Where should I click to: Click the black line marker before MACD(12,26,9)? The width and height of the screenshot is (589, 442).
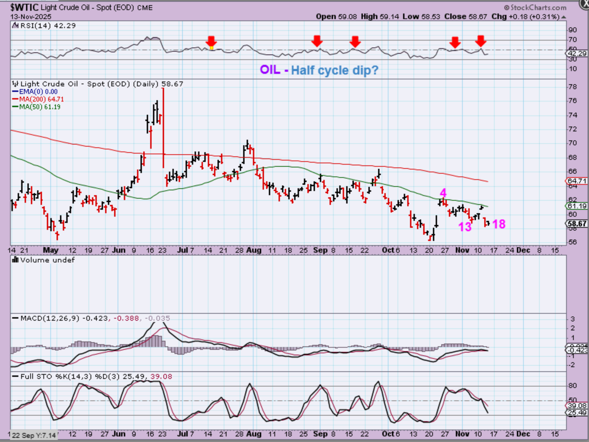[x=15, y=318]
